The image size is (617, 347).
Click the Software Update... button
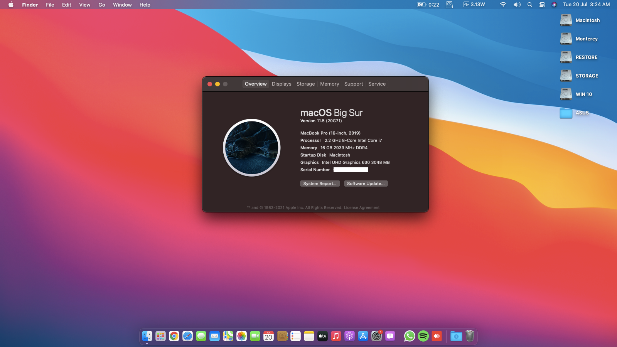(x=366, y=184)
